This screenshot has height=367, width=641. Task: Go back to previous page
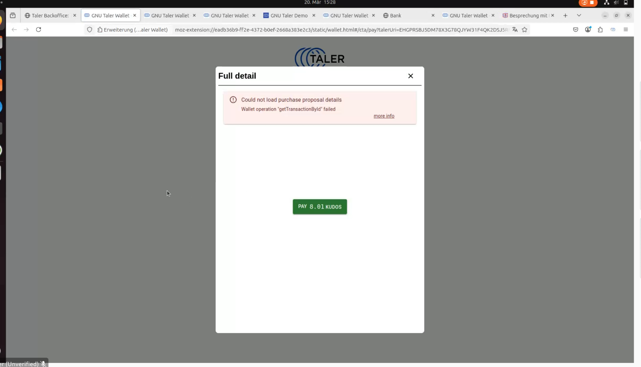(x=14, y=30)
